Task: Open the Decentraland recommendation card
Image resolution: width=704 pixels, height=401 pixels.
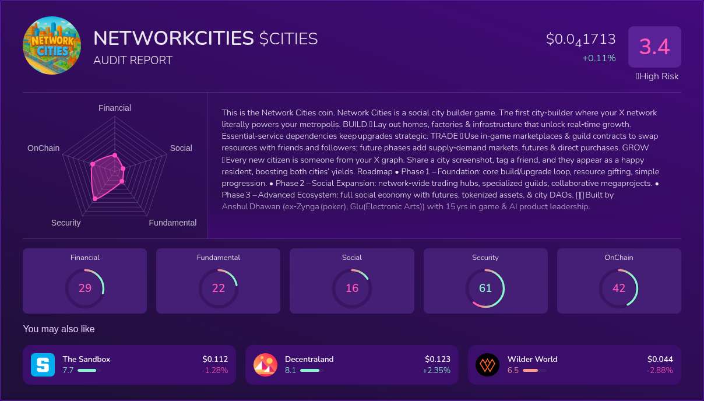Action: 351,364
